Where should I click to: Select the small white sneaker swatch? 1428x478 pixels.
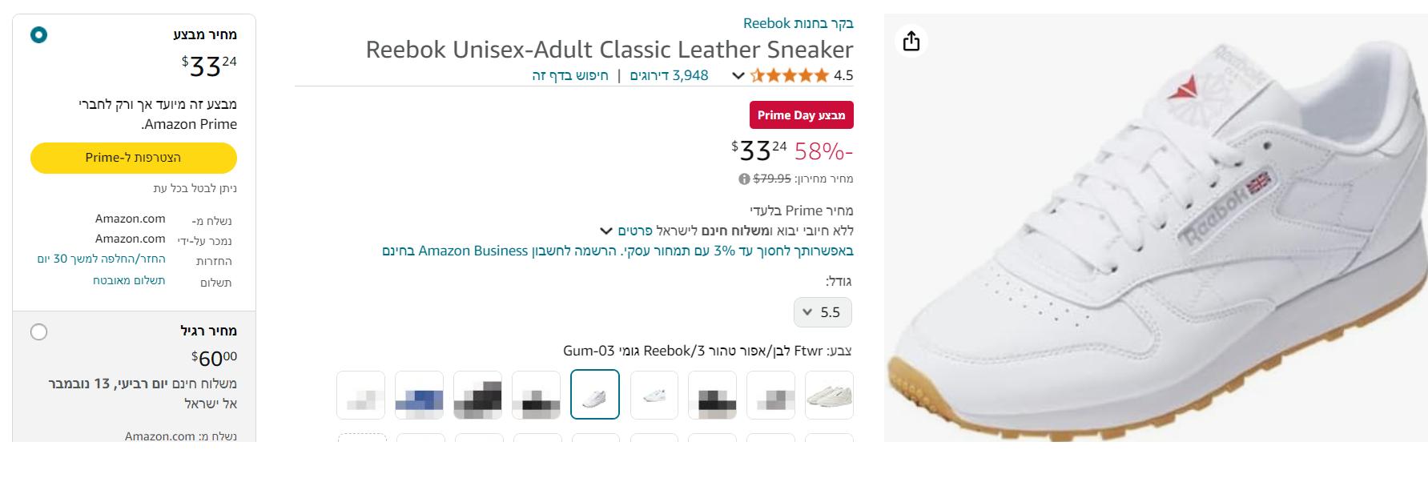coord(654,395)
